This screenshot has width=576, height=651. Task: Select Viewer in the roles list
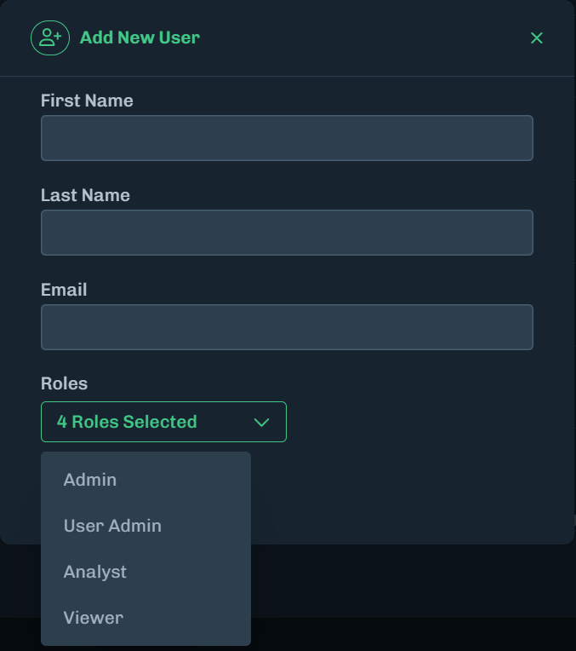point(93,618)
